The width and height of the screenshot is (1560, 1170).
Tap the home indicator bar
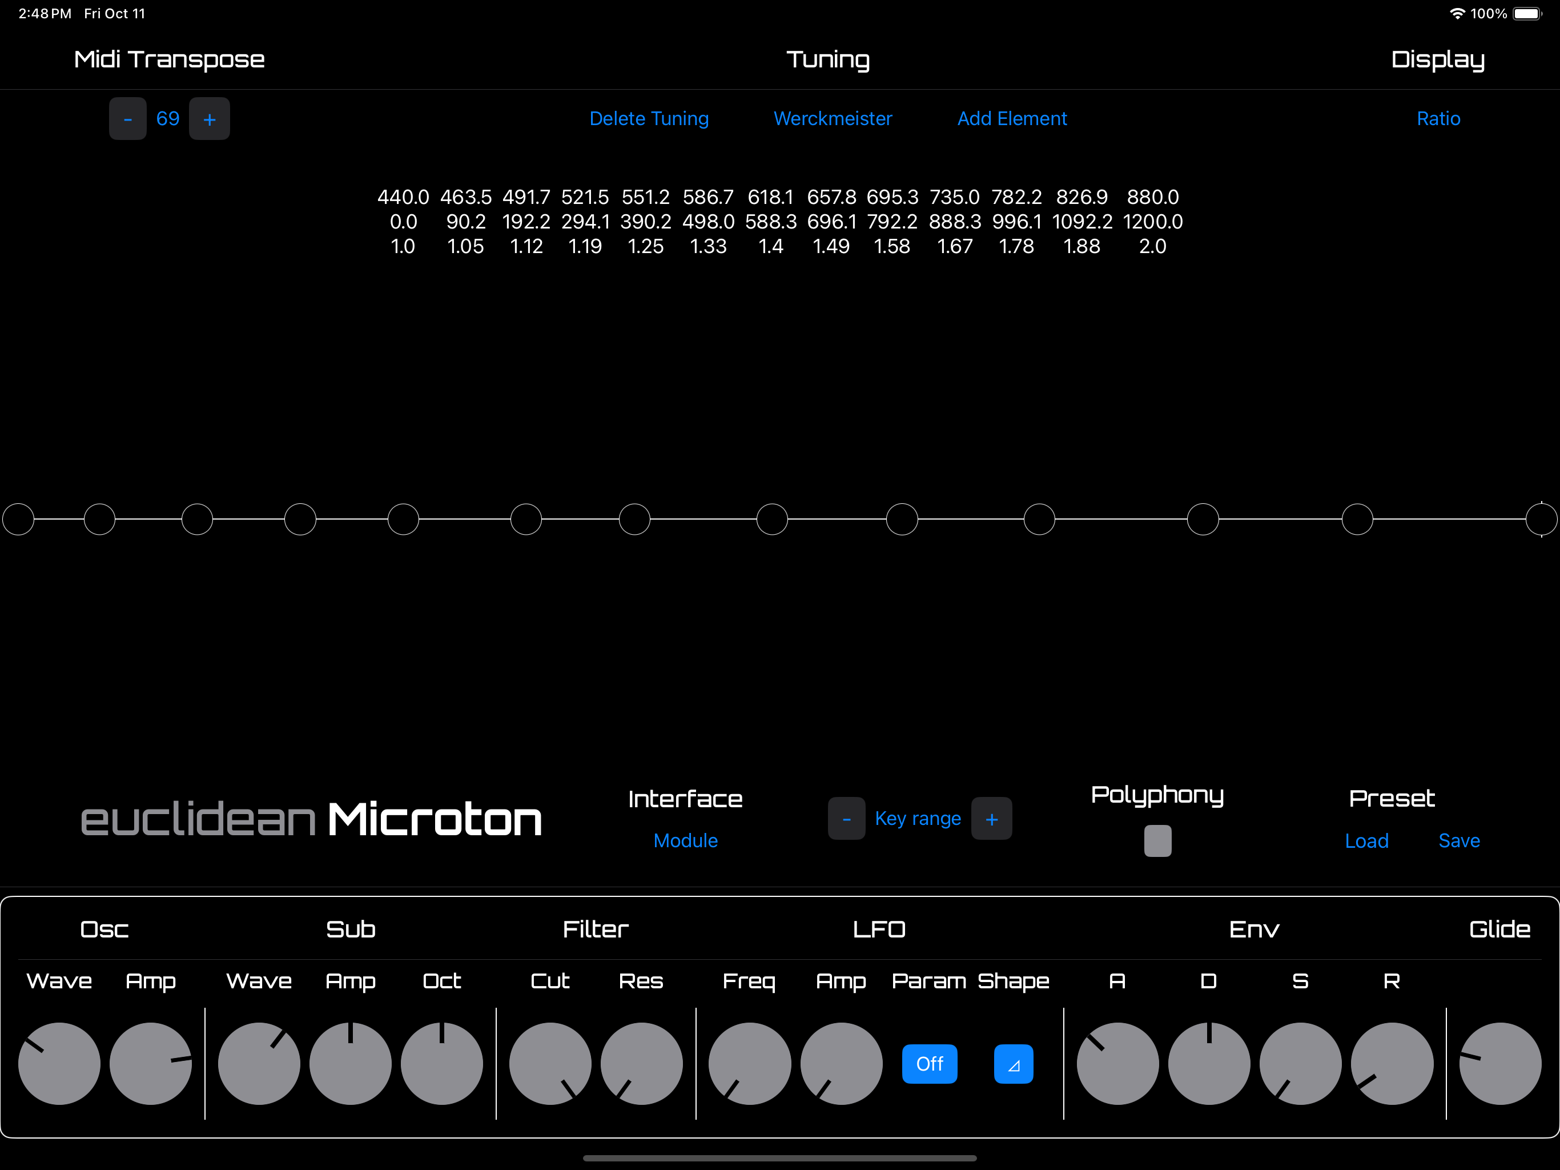tap(780, 1158)
